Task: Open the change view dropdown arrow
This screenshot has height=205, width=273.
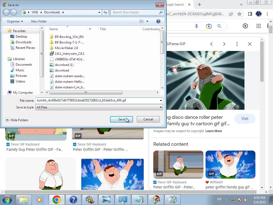Action: pyautogui.click(x=147, y=21)
